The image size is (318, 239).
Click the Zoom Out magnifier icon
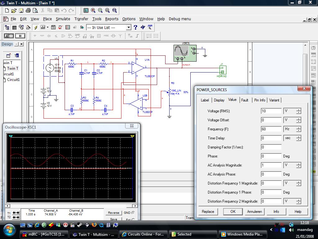click(x=100, y=11)
